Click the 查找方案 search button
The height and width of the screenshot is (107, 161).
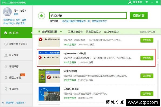[139, 15]
